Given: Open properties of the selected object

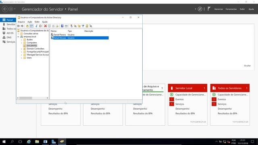Looking at the screenshot, I should [x=49, y=26].
